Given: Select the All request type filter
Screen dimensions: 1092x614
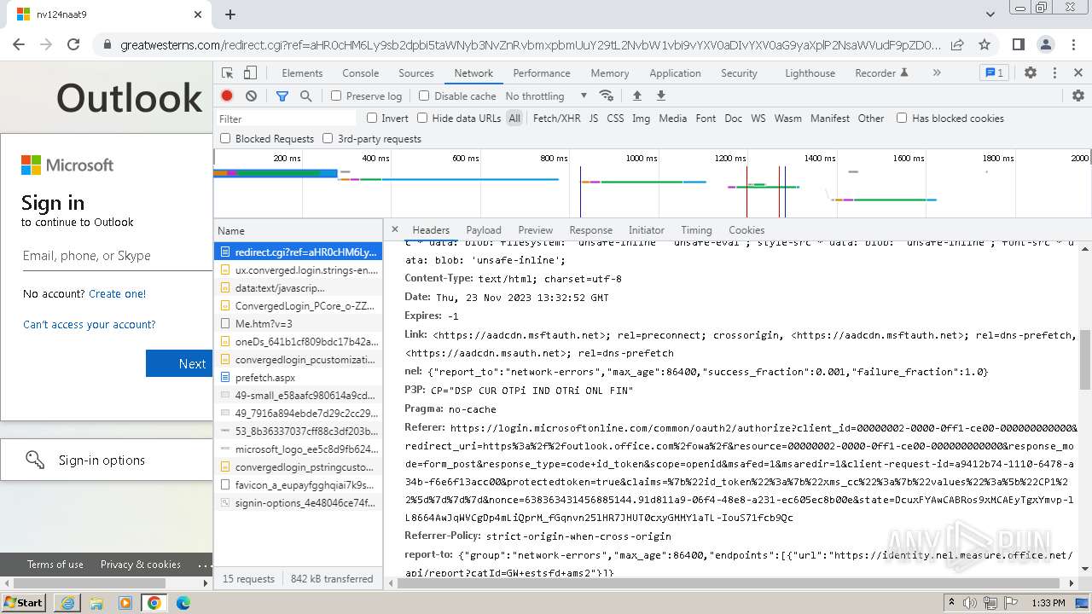Looking at the screenshot, I should click(514, 119).
